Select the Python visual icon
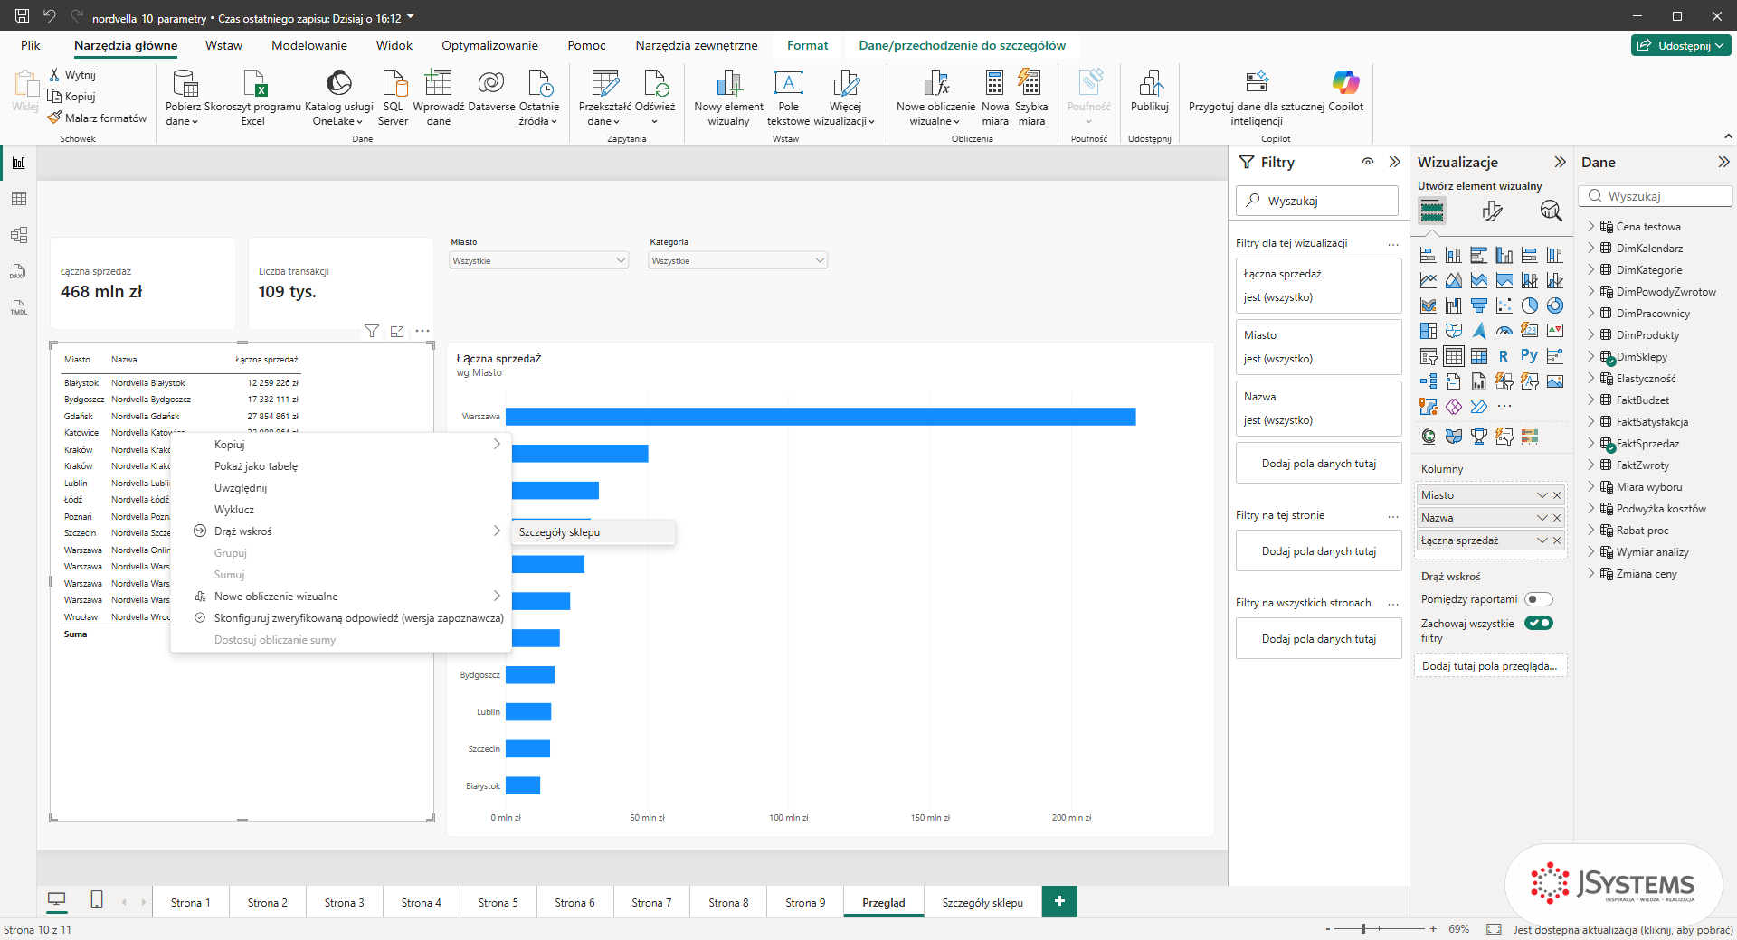 1529,356
